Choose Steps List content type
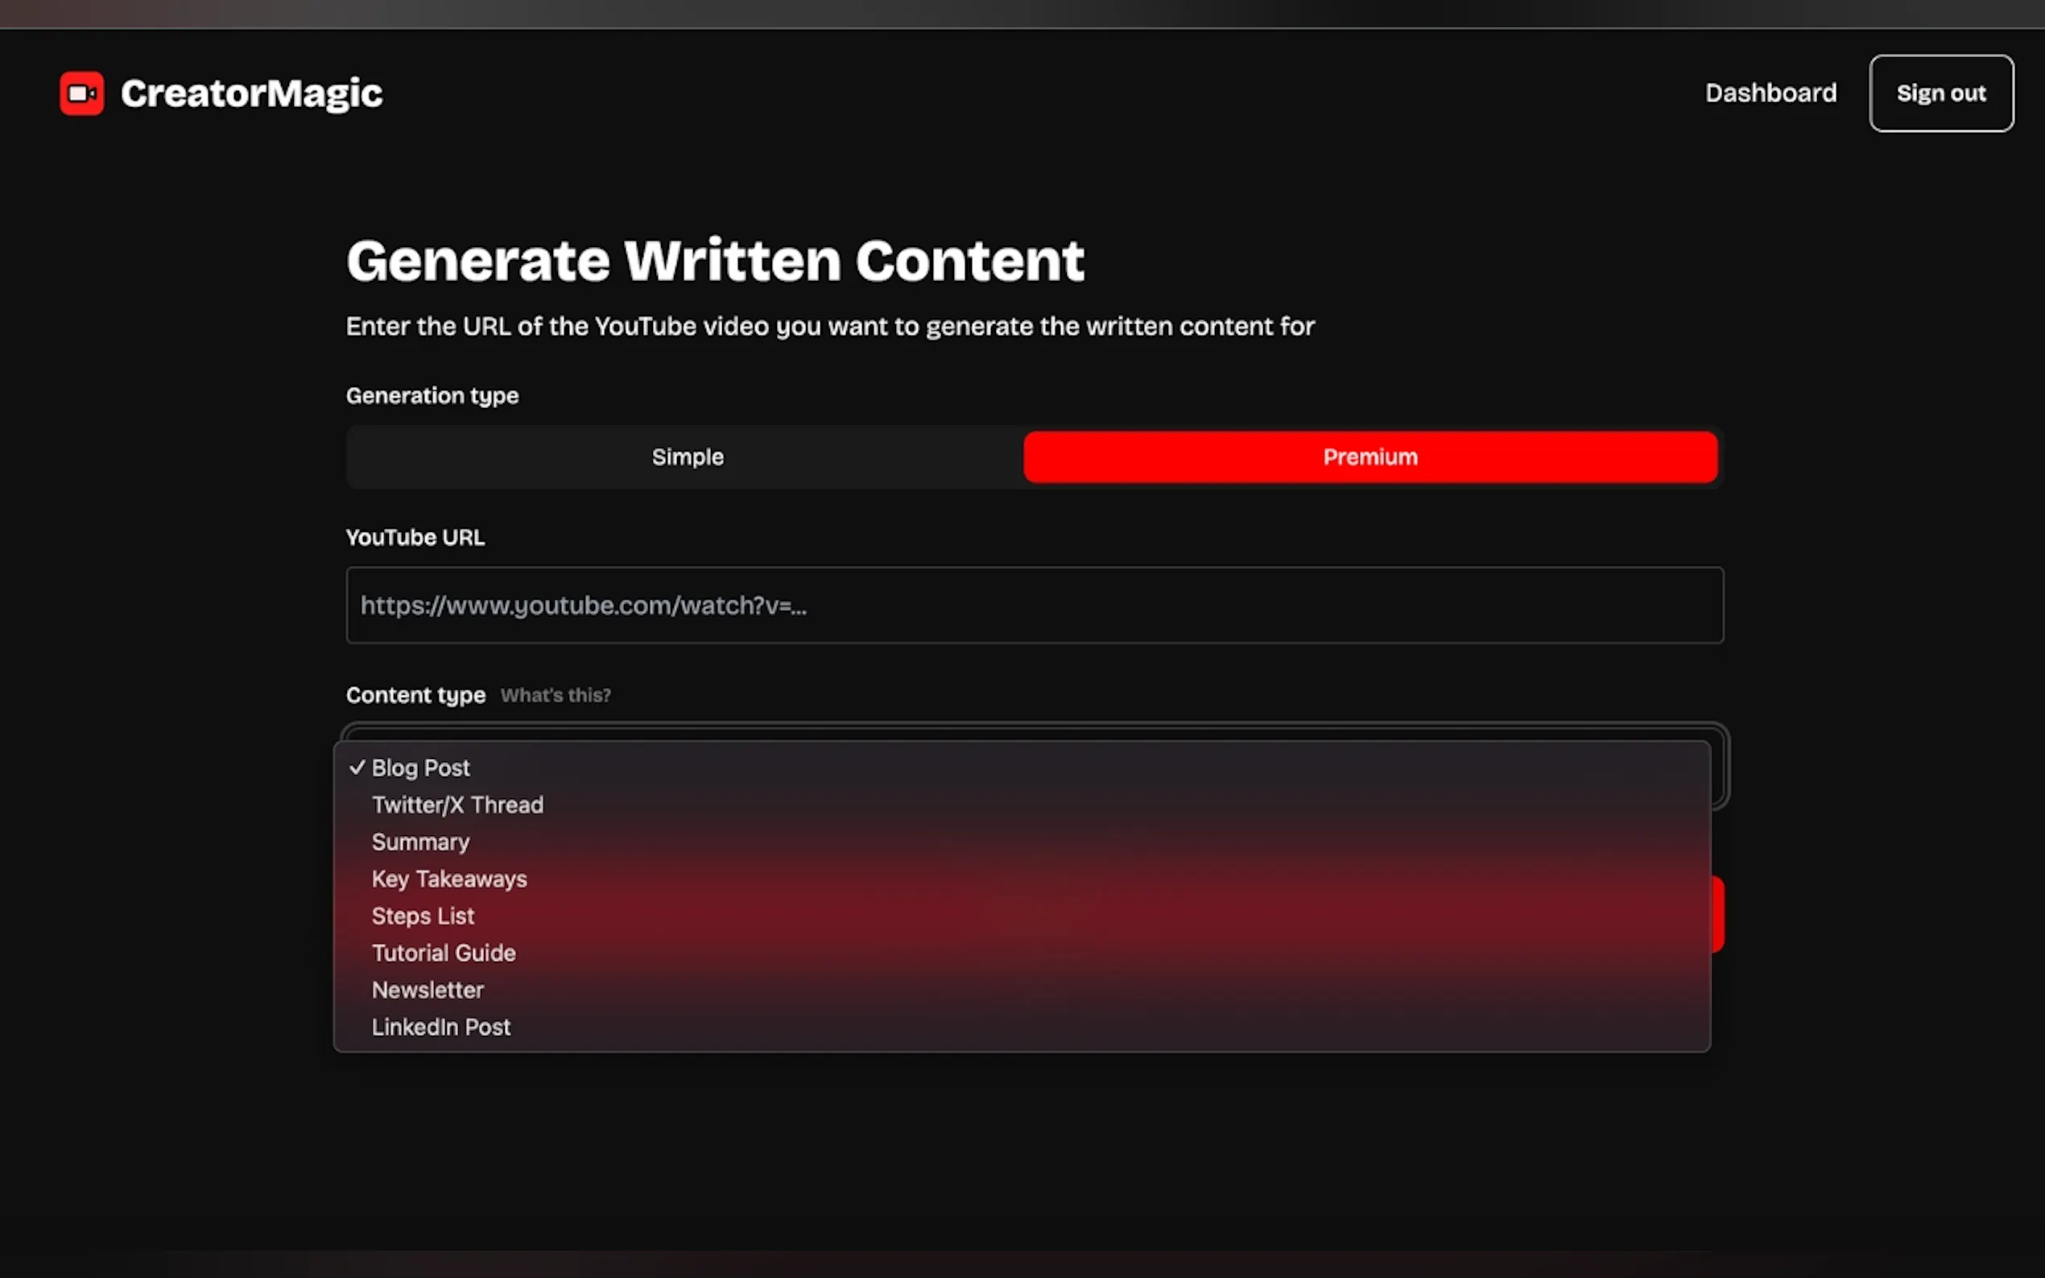The height and width of the screenshot is (1278, 2045). (423, 916)
